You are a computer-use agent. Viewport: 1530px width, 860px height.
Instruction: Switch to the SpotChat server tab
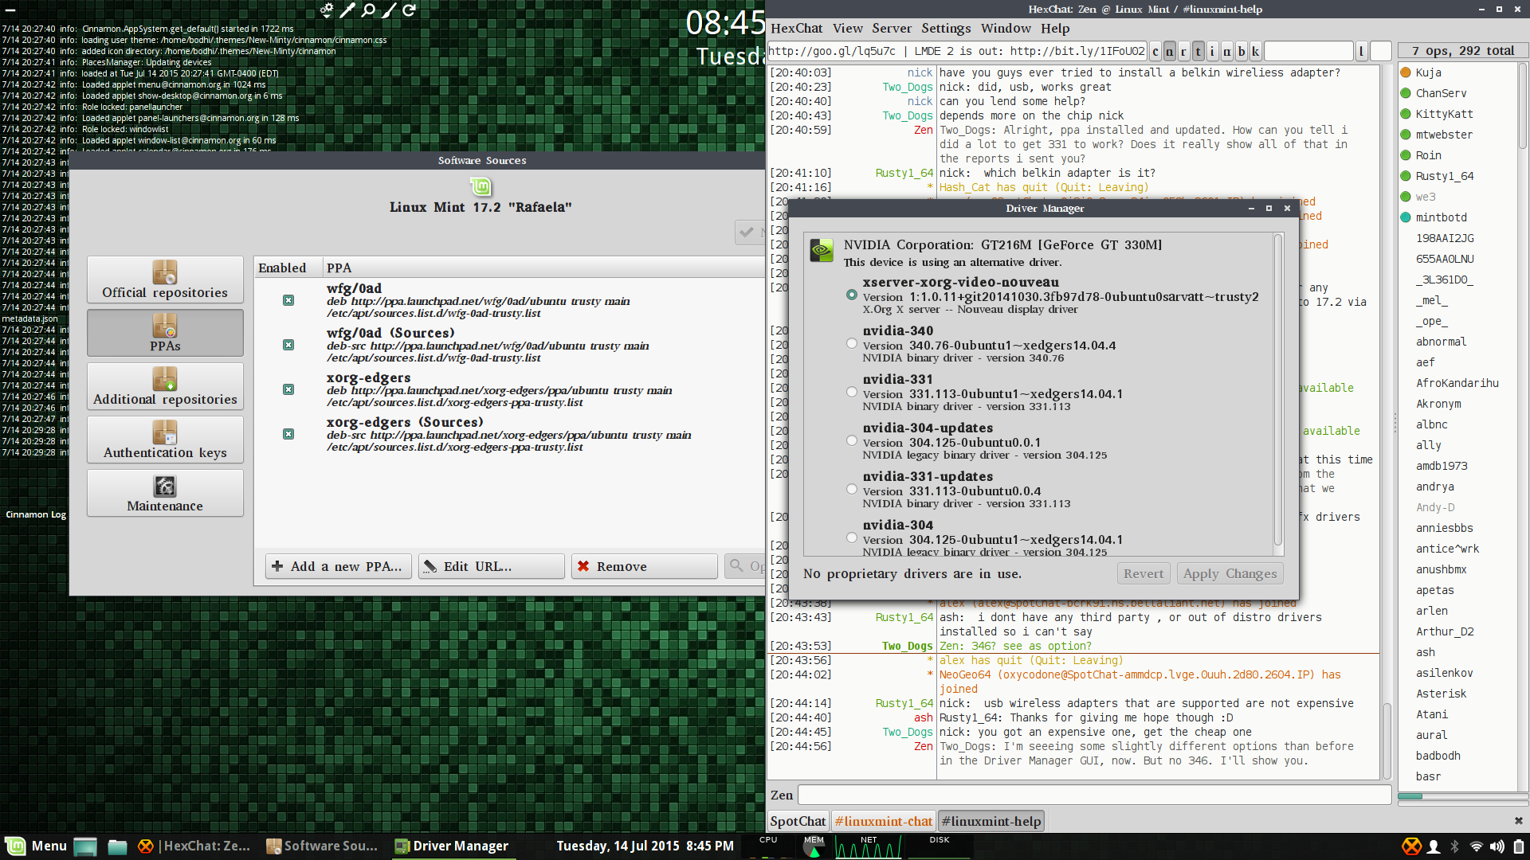[x=798, y=821]
